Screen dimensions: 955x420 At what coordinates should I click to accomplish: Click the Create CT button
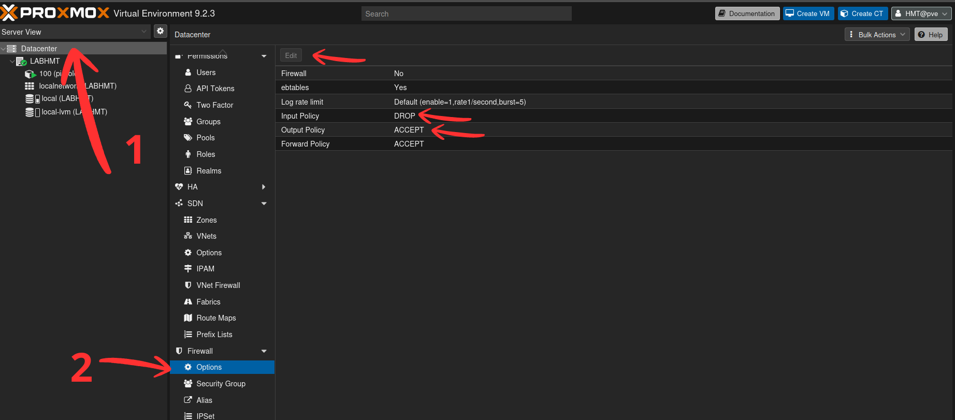(x=863, y=13)
